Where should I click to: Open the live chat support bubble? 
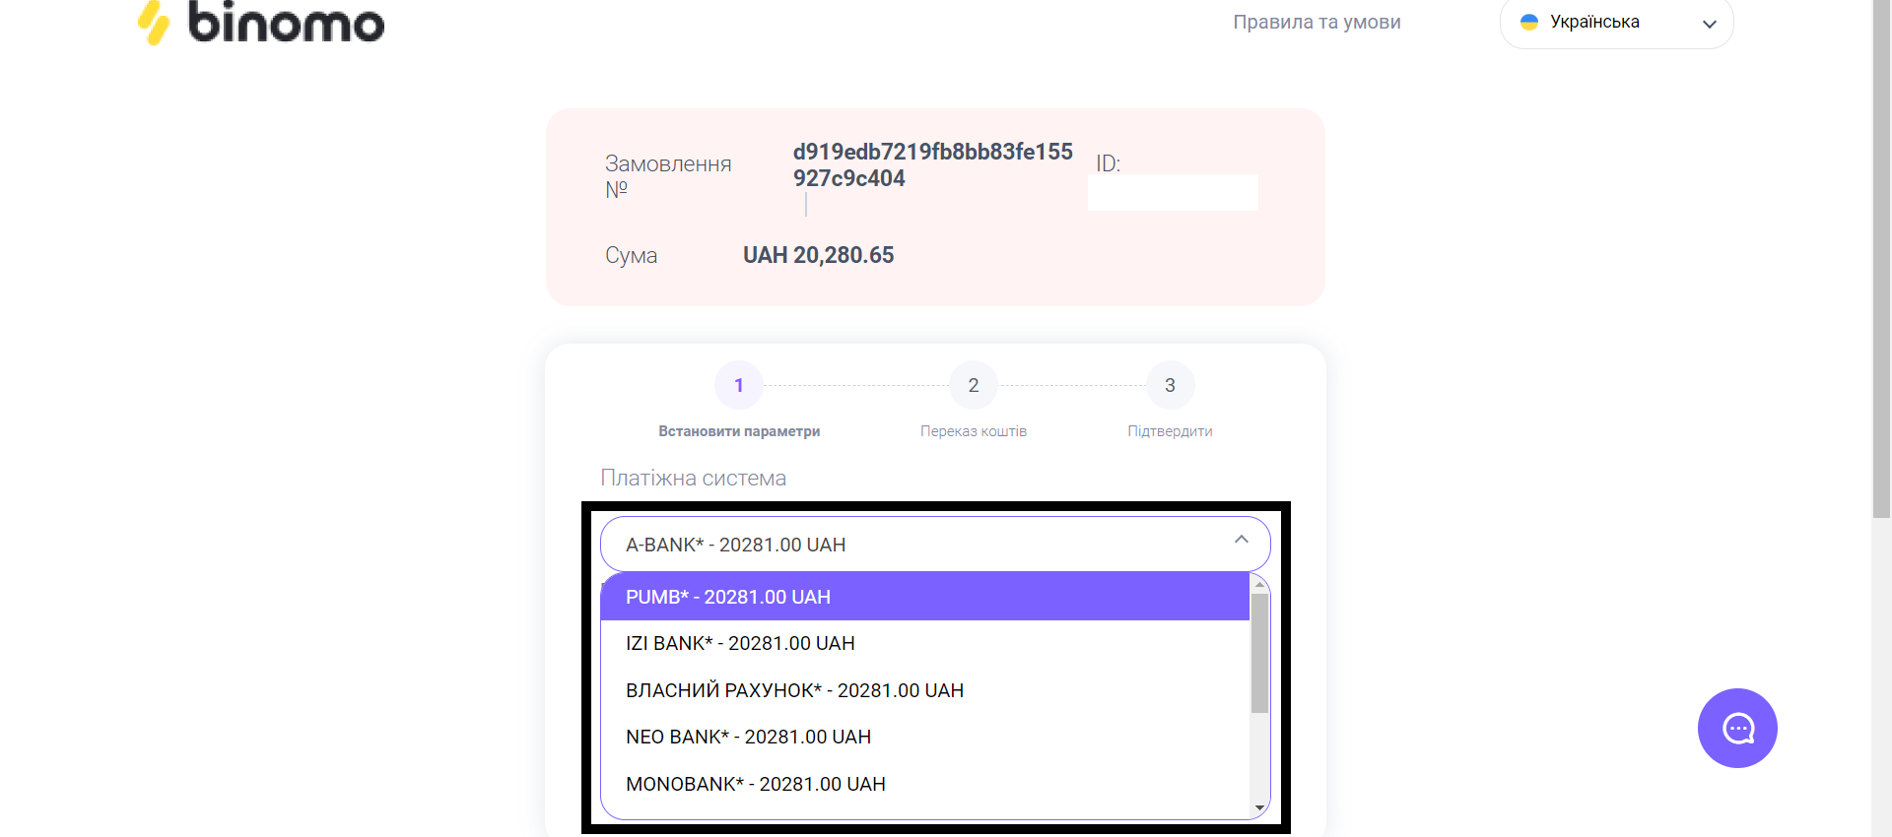tap(1736, 729)
